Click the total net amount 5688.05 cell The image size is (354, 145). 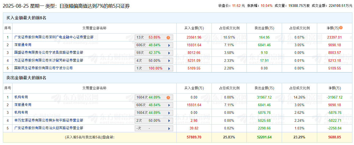334,137
